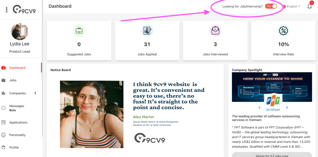Screen dimensions: 318x157
Task: Click the Here Your Chance To Shine banner
Action: click(x=272, y=87)
